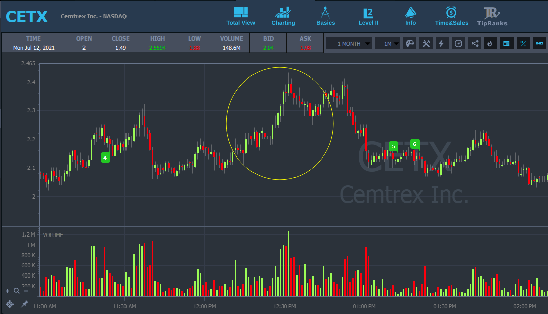Open the chart tools wrench-and-hammer icon

point(426,44)
